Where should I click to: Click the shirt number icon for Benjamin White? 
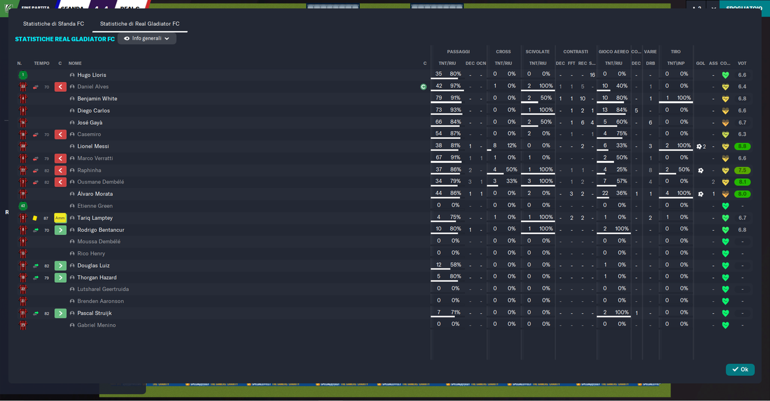coord(23,98)
